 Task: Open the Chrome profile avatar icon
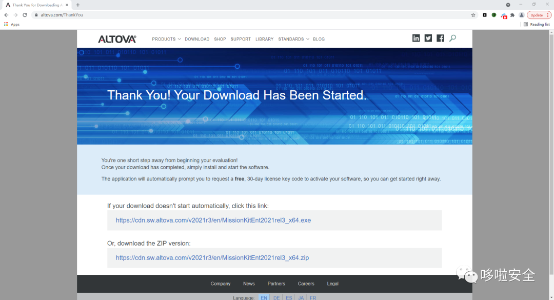pyautogui.click(x=522, y=15)
